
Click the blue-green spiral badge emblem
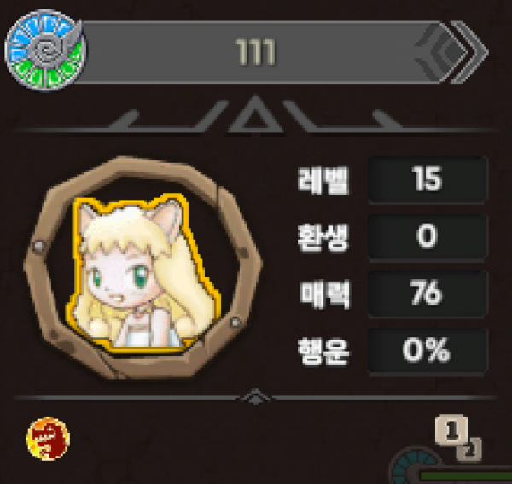(x=45, y=50)
